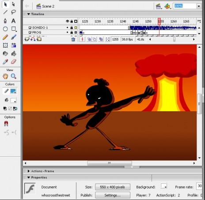Select the Ink Bottle tool
Viewport: 205px width, 200px height.
point(5,53)
